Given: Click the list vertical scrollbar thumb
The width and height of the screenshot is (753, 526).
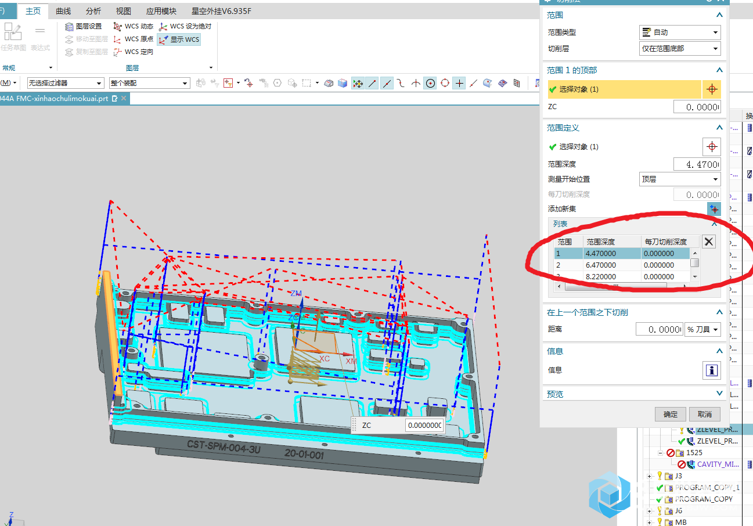Looking at the screenshot, I should click(695, 262).
